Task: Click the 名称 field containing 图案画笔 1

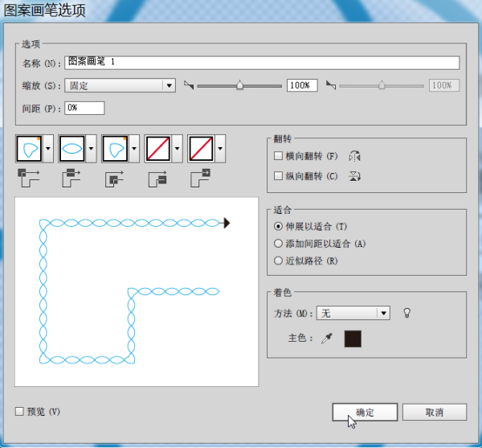Action: click(262, 63)
